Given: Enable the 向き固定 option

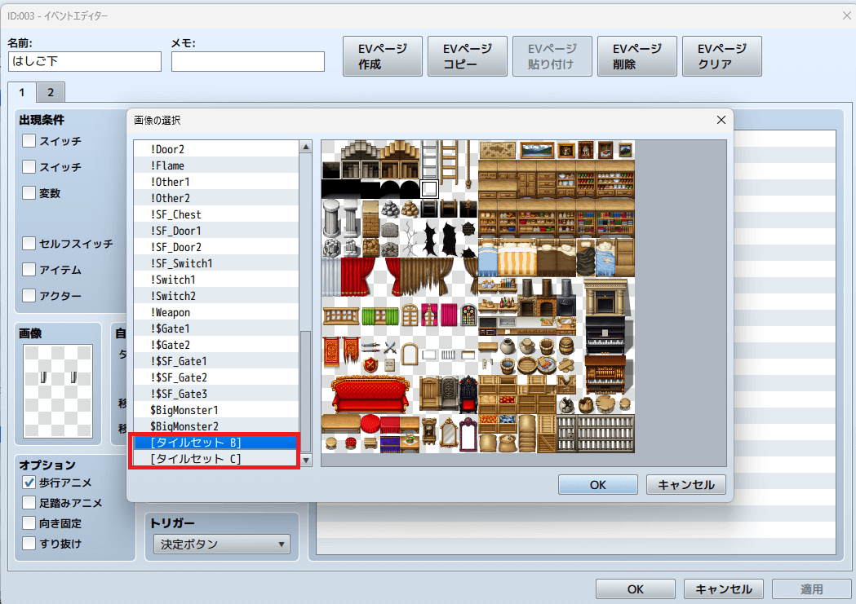Looking at the screenshot, I should (x=29, y=522).
